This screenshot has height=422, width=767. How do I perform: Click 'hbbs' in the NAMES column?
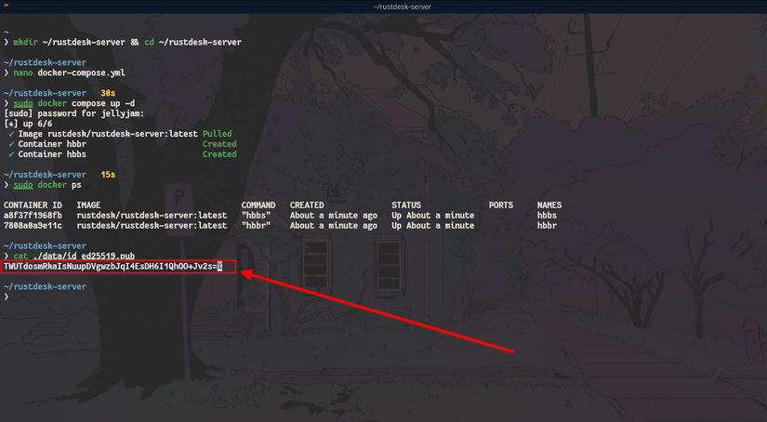[x=547, y=215]
